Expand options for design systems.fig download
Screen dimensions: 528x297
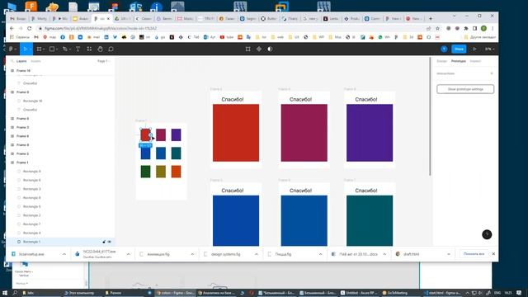(x=257, y=254)
